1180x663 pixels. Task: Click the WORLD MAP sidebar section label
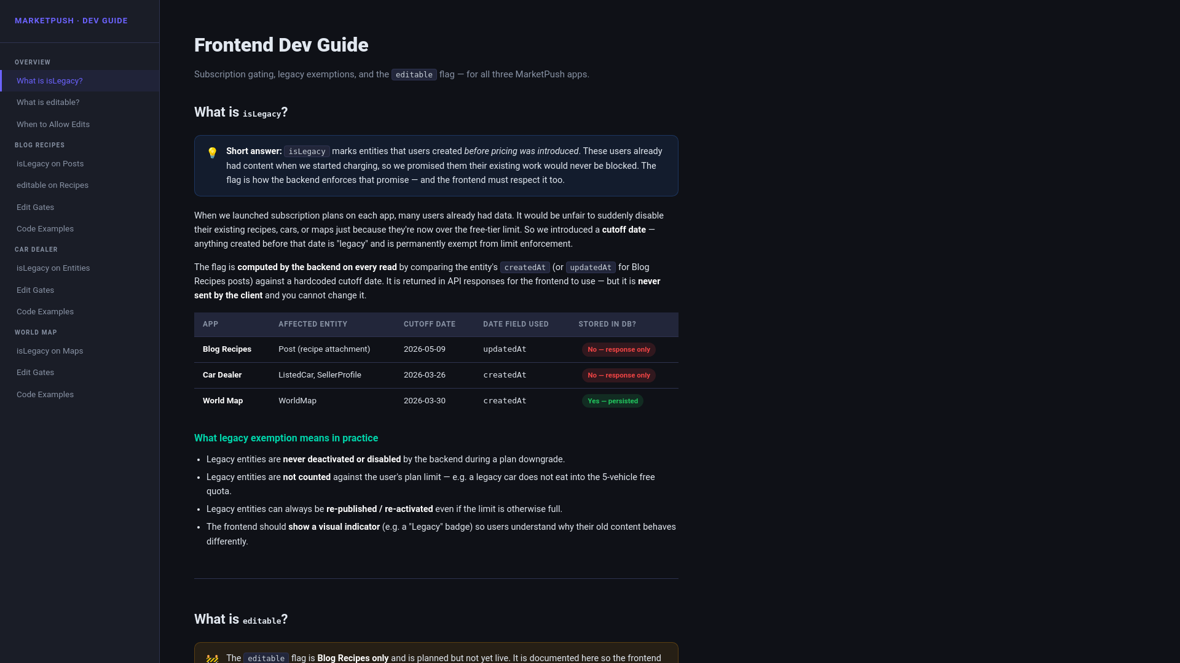click(36, 333)
